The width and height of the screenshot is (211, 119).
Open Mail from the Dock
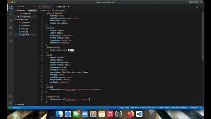click(x=85, y=114)
